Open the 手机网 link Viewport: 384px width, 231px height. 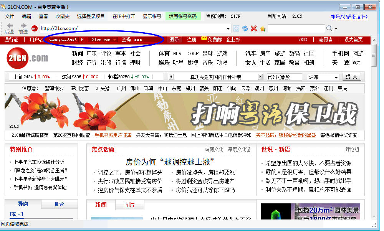[x=341, y=54]
